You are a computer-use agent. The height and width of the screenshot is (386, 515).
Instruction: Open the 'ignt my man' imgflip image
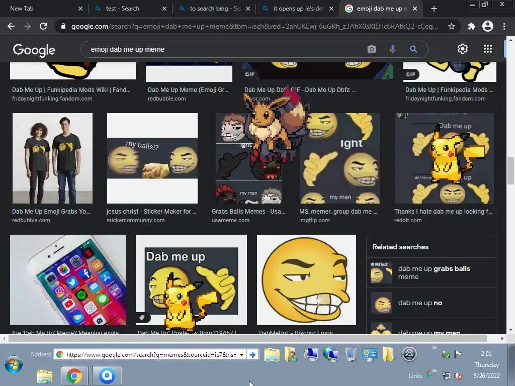point(339,158)
